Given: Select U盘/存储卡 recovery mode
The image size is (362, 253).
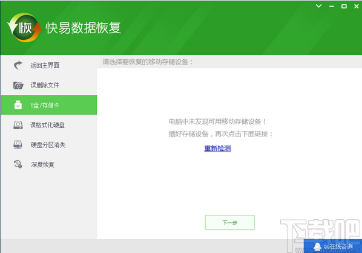Looking at the screenshot, I should (48, 105).
